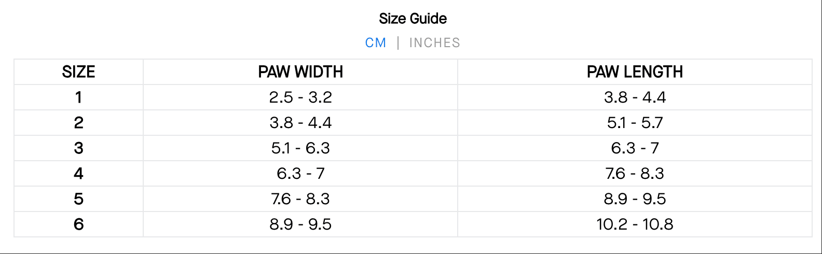Click the SIZE column header
822x254 pixels.
(78, 72)
